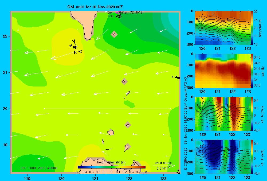Image resolution: width=267 pixels, height=181 pixels.
Task: Click the 'drifters 72h@12h' legend text
Action: point(132,13)
